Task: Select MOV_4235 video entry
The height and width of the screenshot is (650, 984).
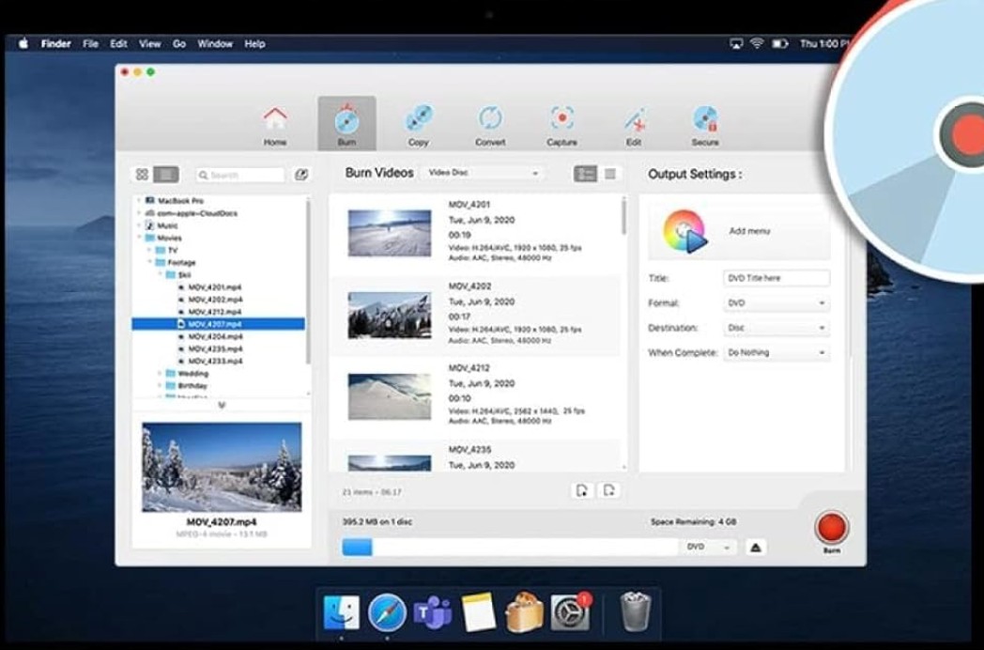Action: tap(474, 457)
